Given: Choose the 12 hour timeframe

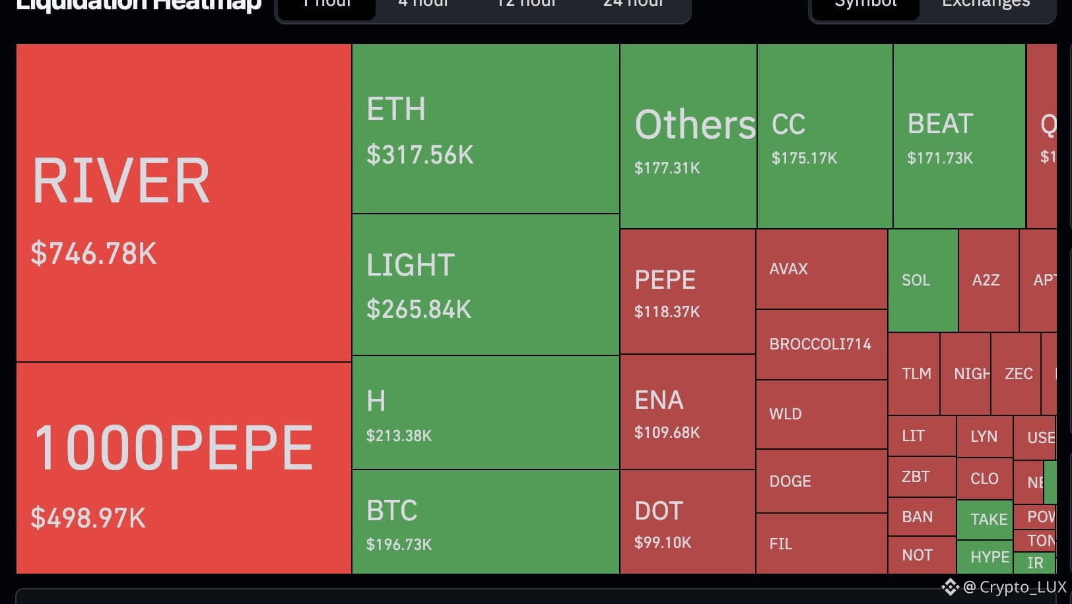Looking at the screenshot, I should [x=526, y=5].
